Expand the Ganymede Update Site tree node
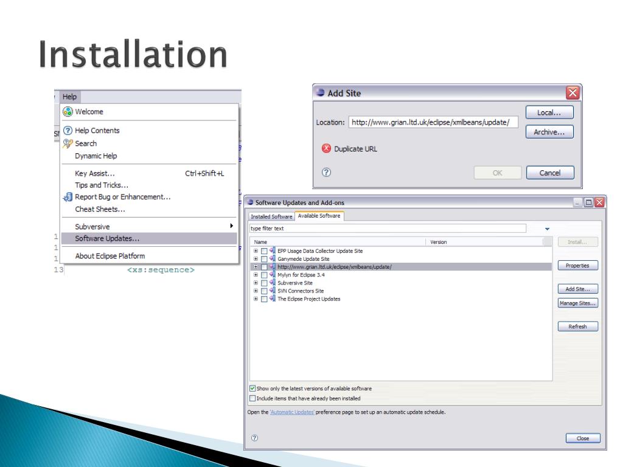The width and height of the screenshot is (623, 467). [256, 259]
